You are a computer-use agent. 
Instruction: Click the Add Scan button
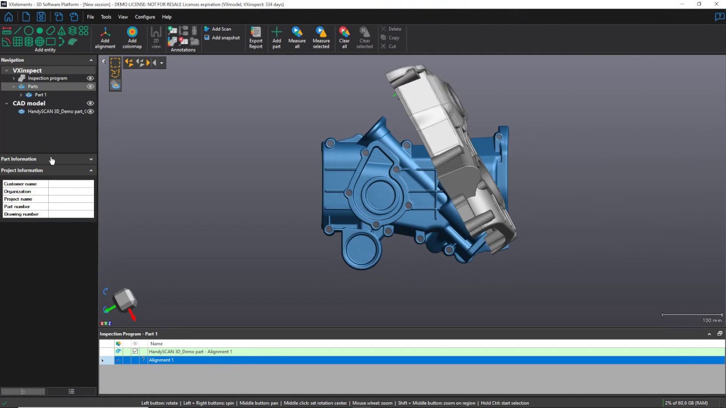221,29
